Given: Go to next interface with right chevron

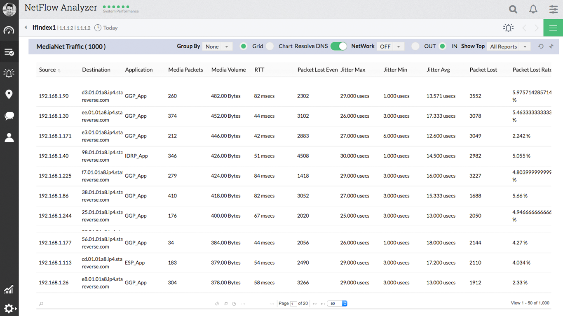Looking at the screenshot, I should pyautogui.click(x=537, y=28).
